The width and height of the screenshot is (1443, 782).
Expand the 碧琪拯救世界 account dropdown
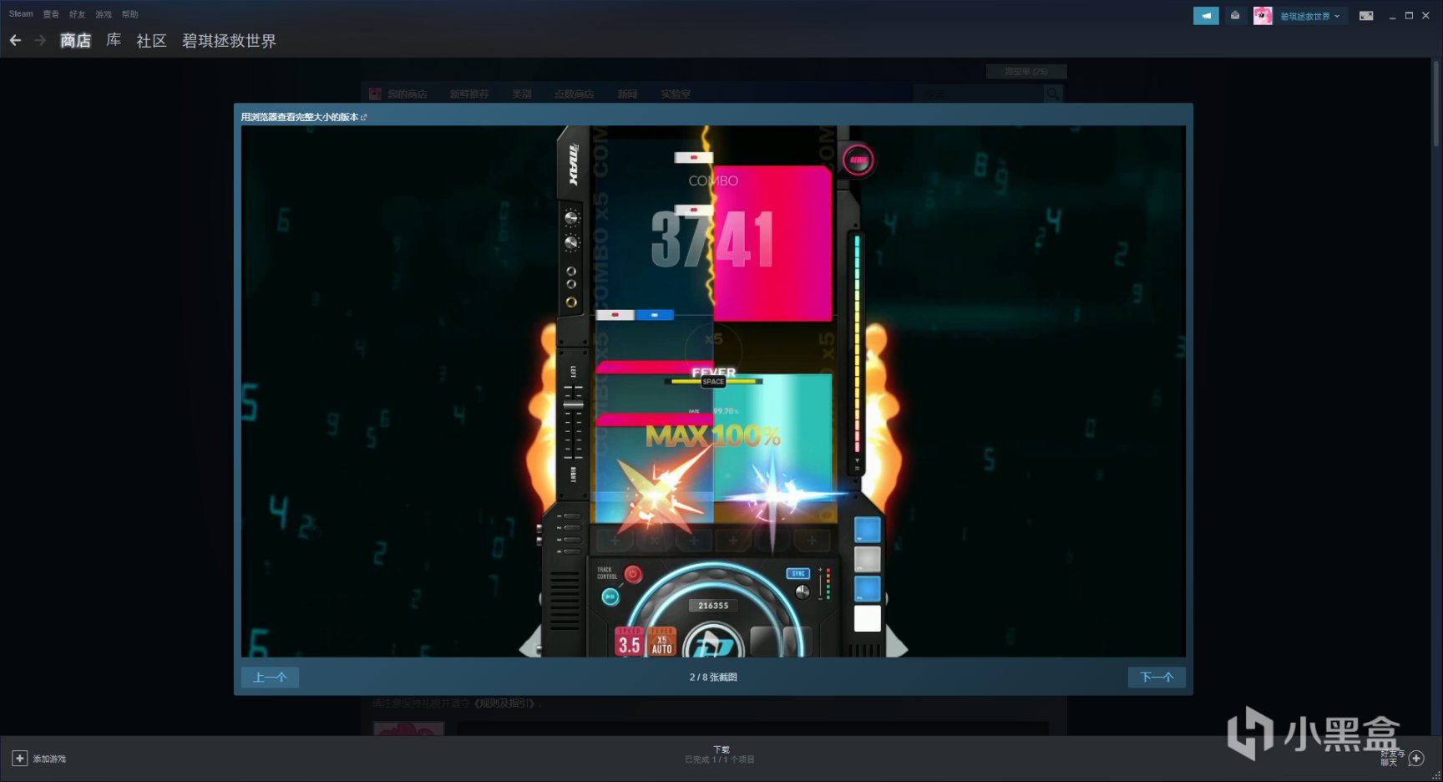point(1309,16)
